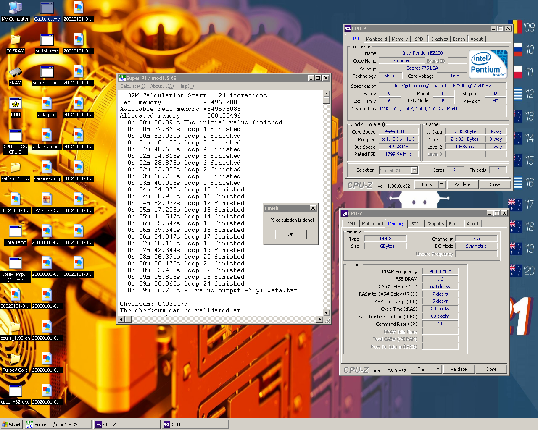Click the Start button on taskbar
Image resolution: width=538 pixels, height=430 pixels.
11,425
